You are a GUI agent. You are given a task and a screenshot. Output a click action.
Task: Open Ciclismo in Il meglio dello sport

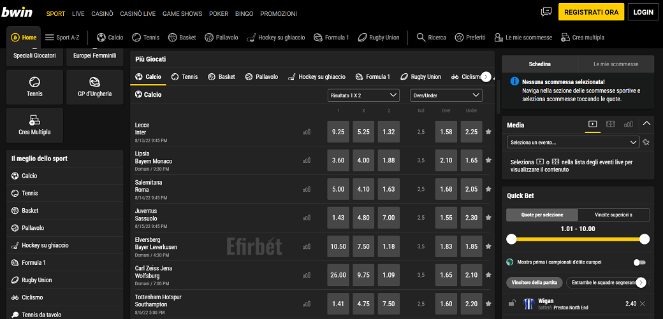(65, 297)
